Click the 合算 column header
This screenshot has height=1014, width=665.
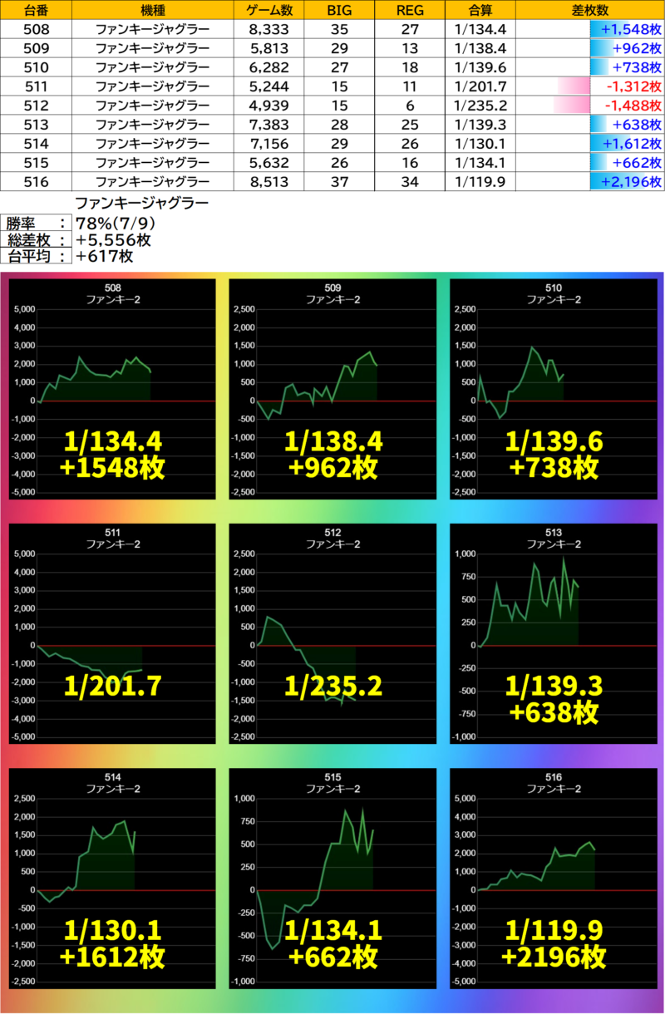coord(480,11)
